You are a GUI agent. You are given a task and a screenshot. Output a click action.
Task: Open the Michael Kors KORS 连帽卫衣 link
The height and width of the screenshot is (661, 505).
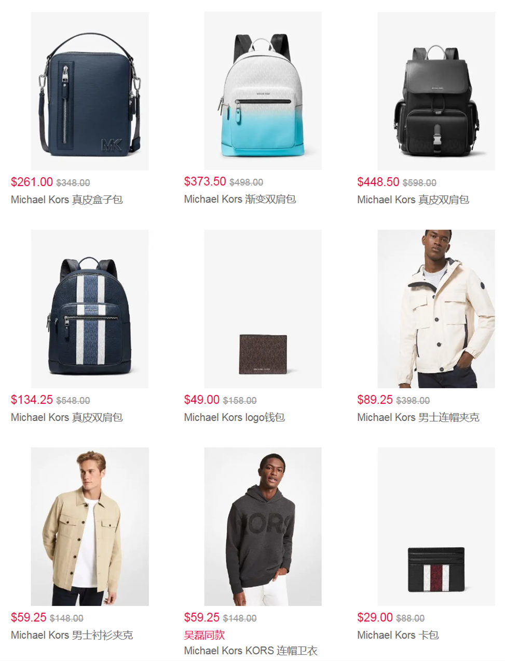251,651
